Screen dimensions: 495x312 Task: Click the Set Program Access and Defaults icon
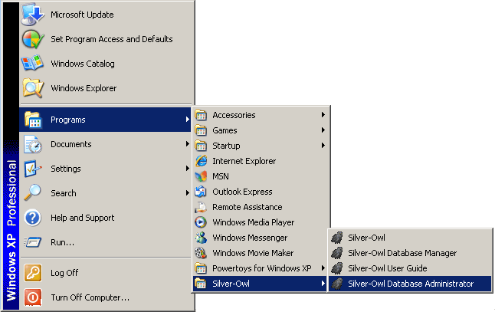tap(32, 39)
